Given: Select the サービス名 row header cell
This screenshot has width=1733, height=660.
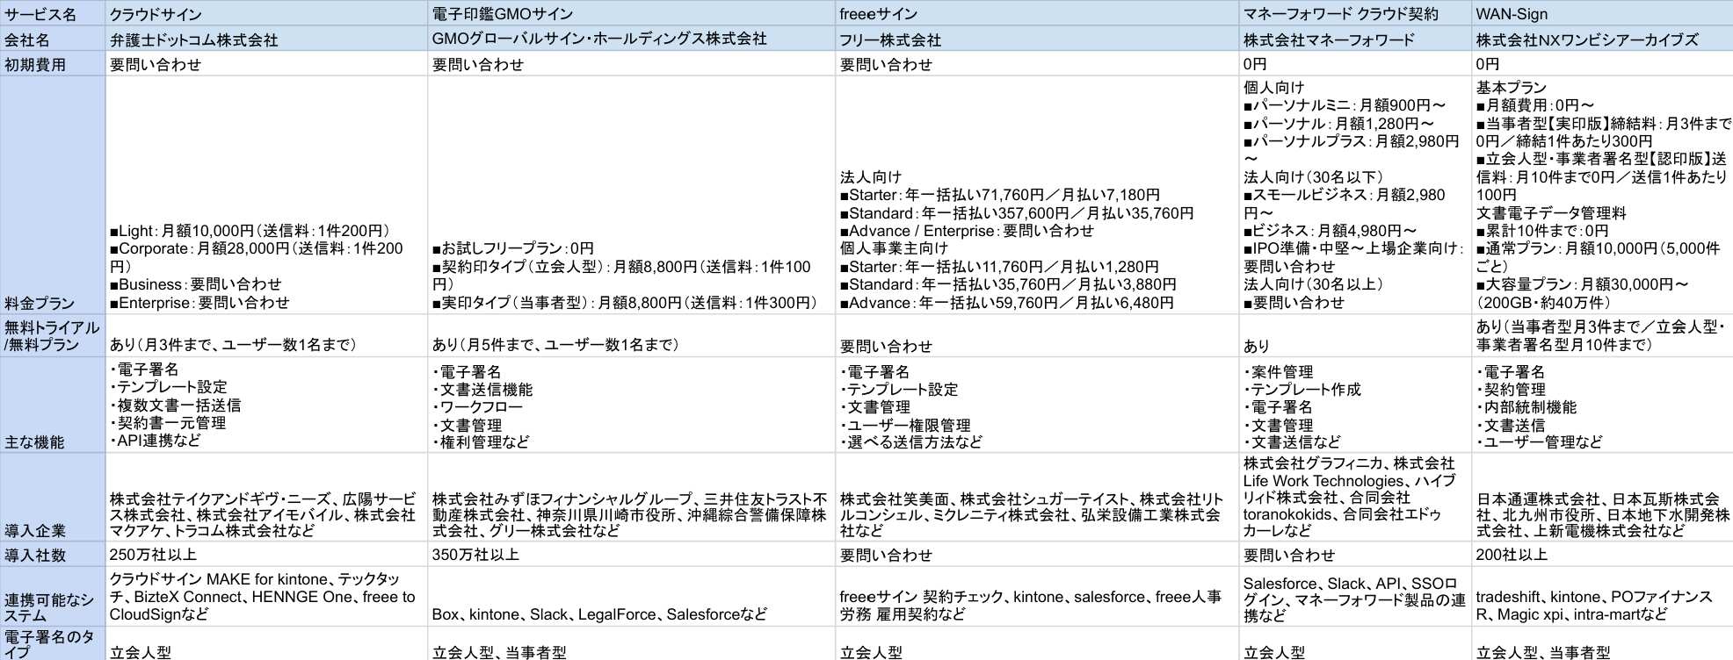Looking at the screenshot, I should pos(53,13).
